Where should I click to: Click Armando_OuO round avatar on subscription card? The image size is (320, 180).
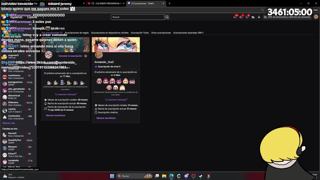[99, 55]
